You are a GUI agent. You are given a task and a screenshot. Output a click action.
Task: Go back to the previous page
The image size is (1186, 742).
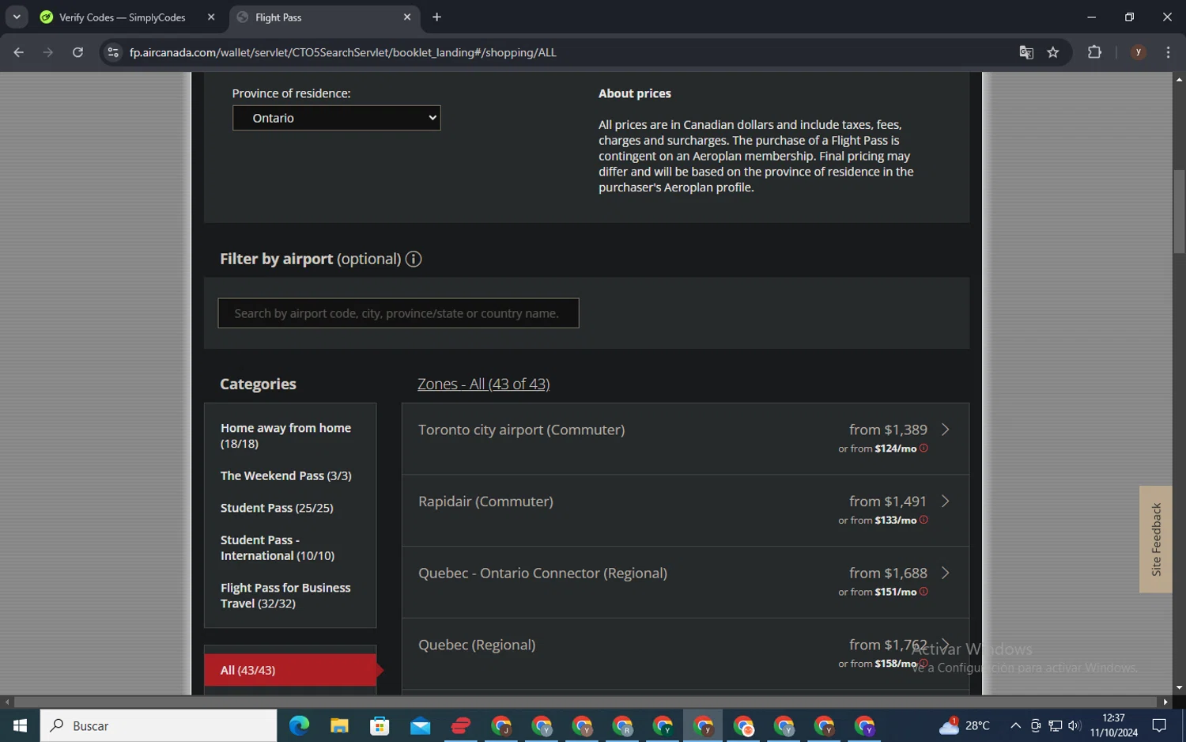pyautogui.click(x=19, y=52)
